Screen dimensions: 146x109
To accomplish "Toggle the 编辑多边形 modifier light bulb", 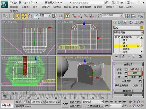I will (116, 37).
